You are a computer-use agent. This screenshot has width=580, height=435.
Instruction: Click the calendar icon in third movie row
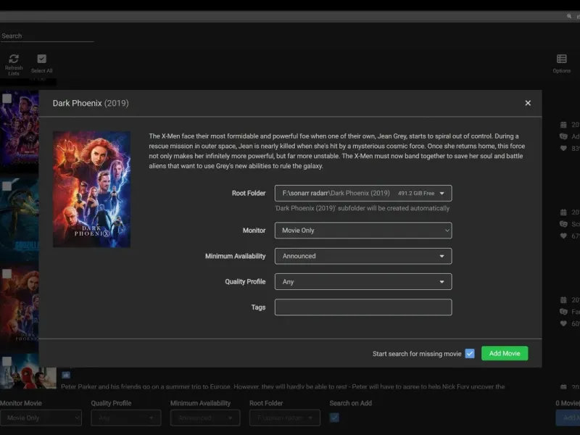point(563,300)
